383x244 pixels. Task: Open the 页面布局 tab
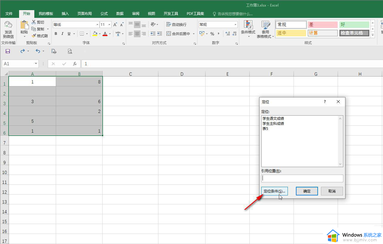pyautogui.click(x=84, y=14)
